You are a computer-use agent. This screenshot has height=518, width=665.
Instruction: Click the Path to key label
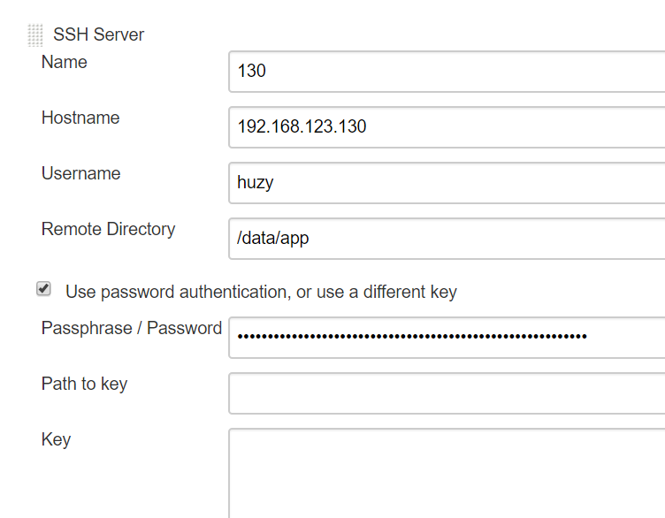tap(84, 384)
